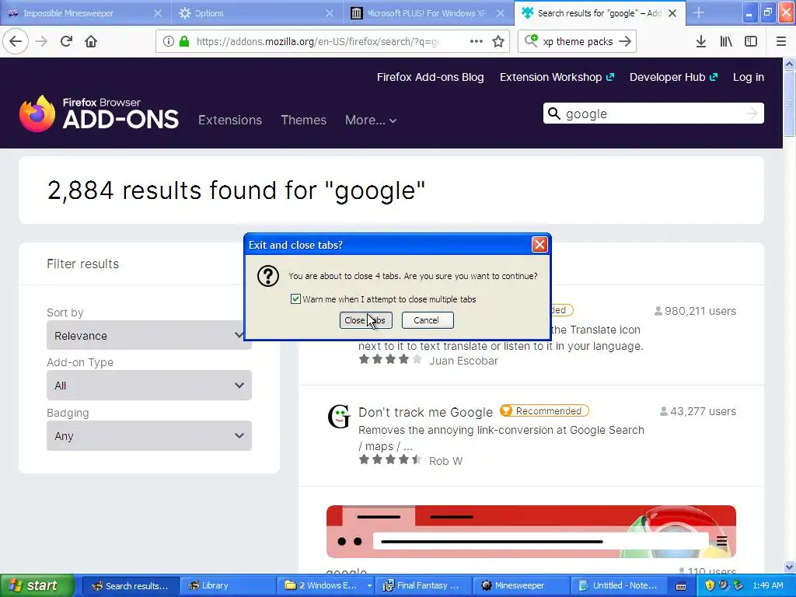The width and height of the screenshot is (796, 597).
Task: Click the Recommended badge for Don't track me Google
Action: (x=543, y=410)
